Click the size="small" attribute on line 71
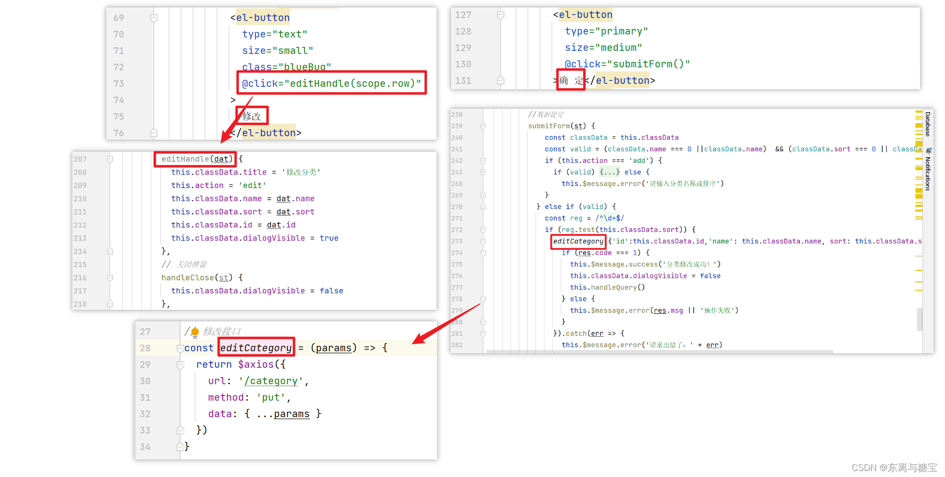945x477 pixels. [277, 50]
